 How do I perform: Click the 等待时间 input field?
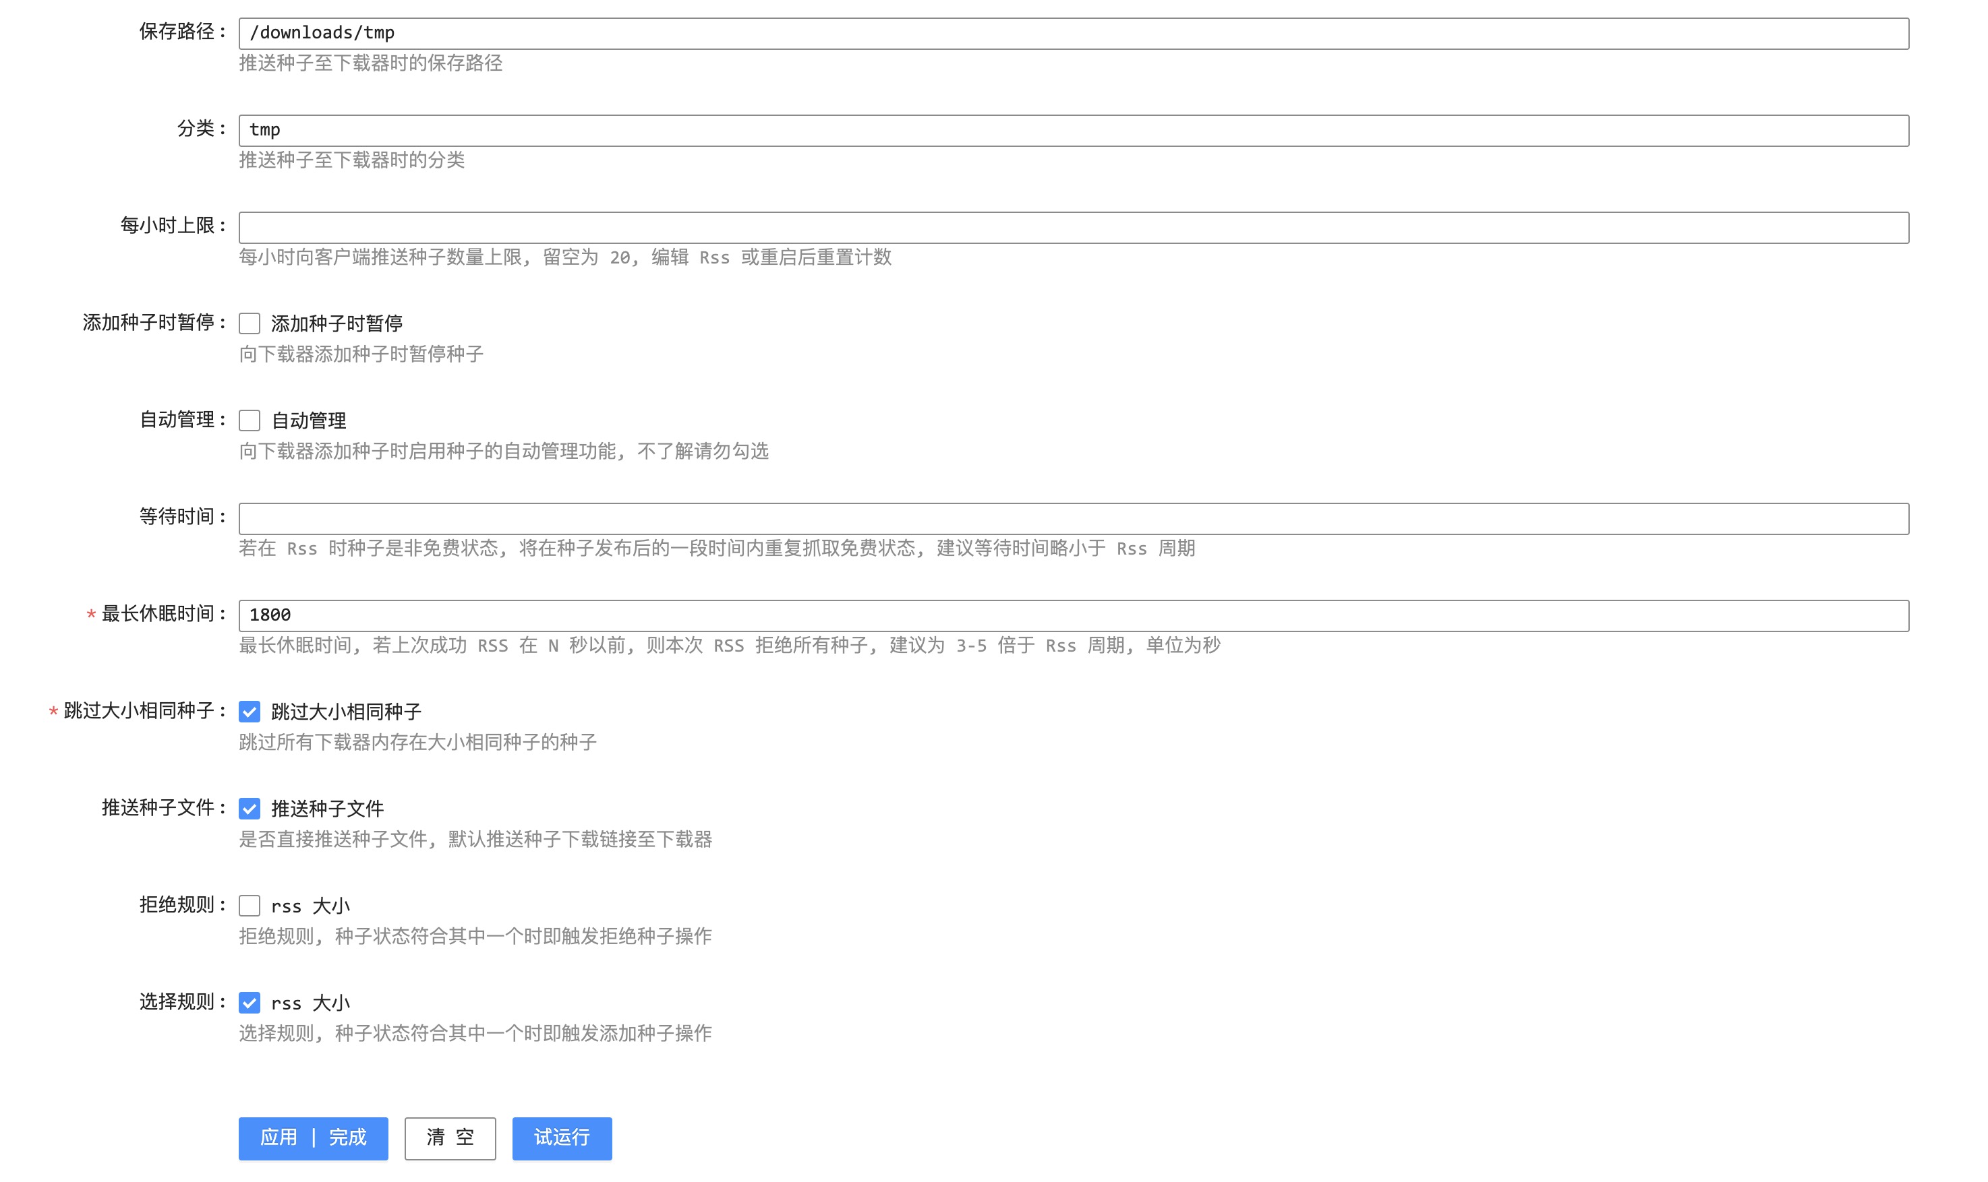pos(1072,518)
